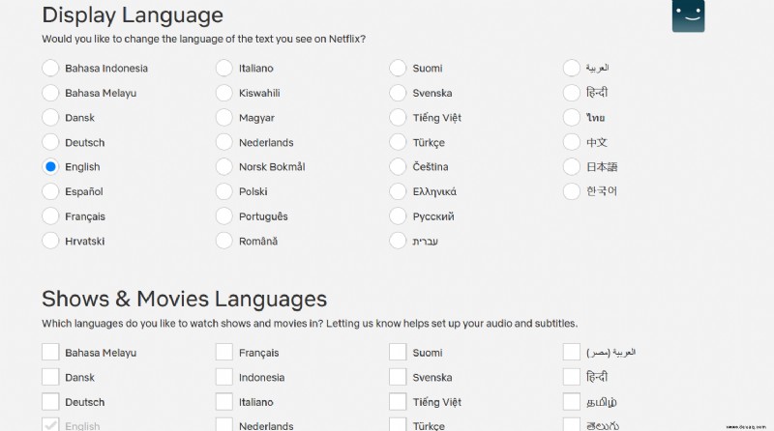
Task: Open the smiley profile avatar
Action: (688, 15)
